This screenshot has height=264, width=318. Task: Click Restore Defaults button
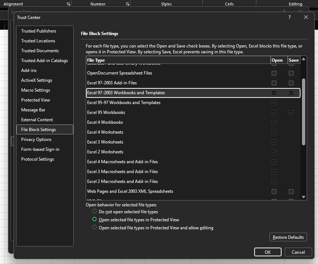tap(288, 237)
